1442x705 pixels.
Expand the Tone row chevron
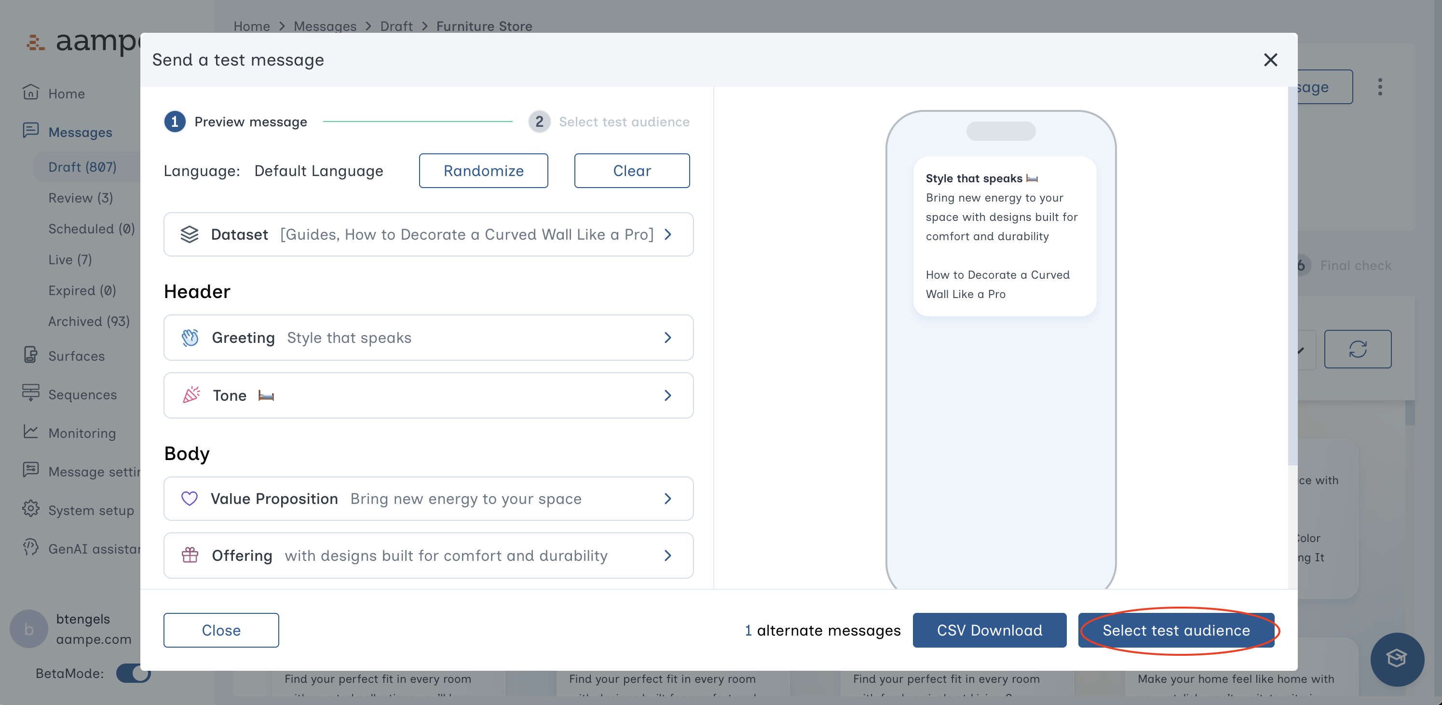[667, 395]
